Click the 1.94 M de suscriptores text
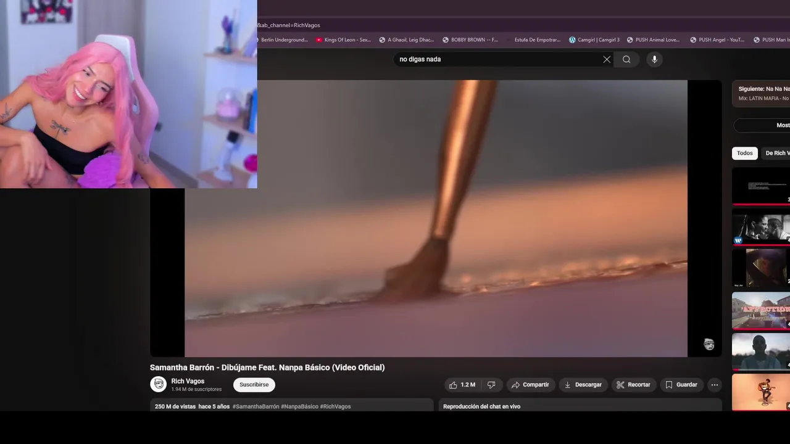Viewport: 790px width, 444px height. 196,390
